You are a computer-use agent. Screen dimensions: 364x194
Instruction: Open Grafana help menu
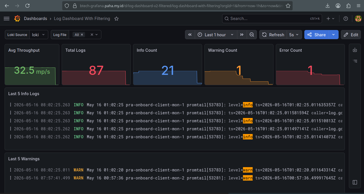tap(346, 19)
